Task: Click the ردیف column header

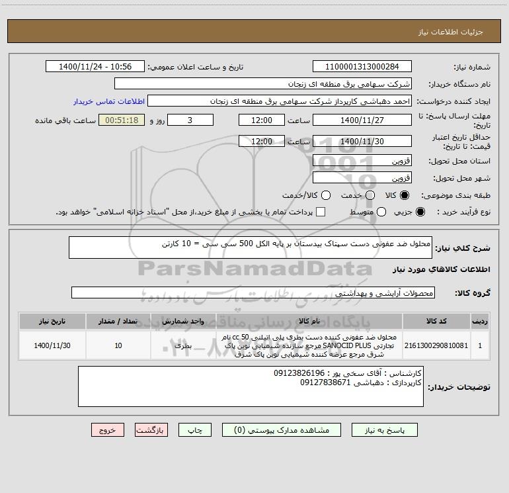Action: pos(480,321)
